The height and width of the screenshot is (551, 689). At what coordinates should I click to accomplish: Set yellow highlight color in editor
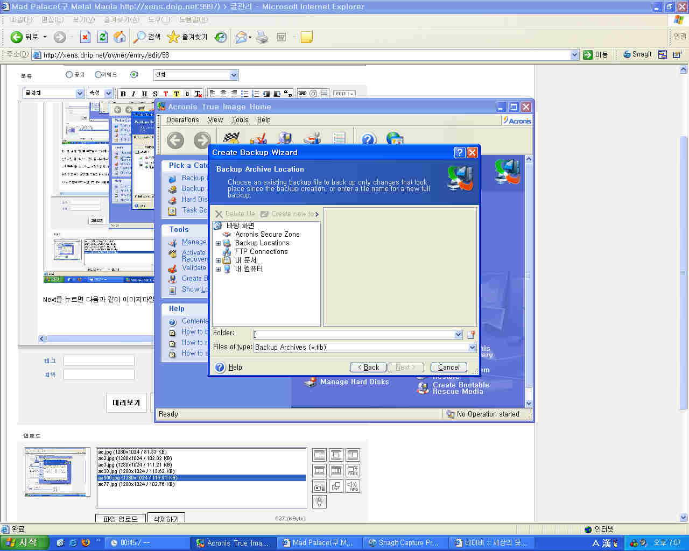pyautogui.click(x=177, y=94)
